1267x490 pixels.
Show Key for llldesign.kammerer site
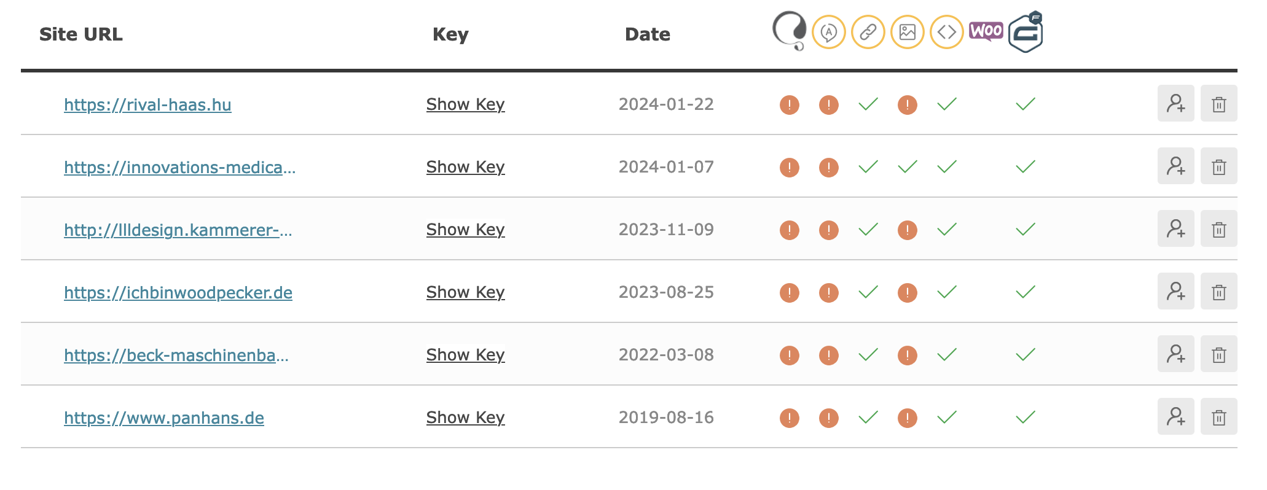pos(465,230)
